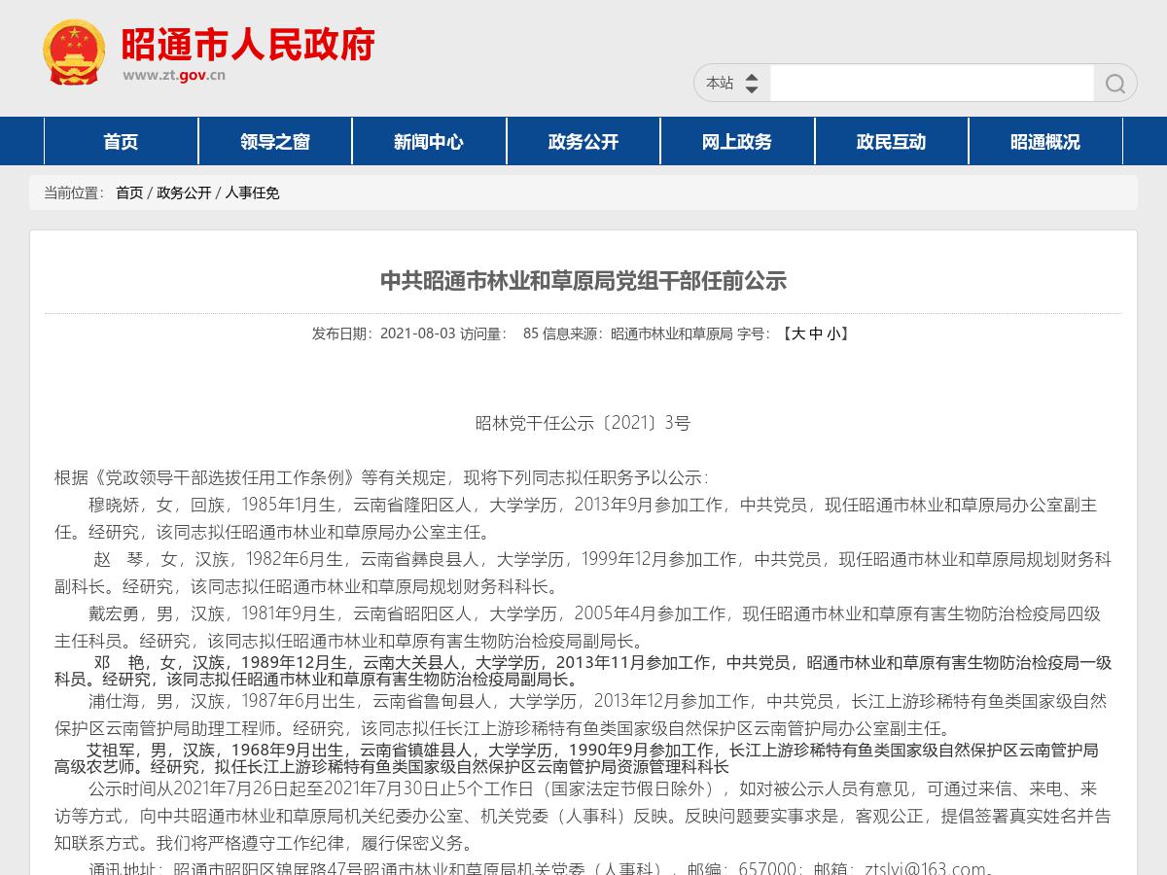
Task: Select the 首页 navigation menu
Action: tap(120, 141)
